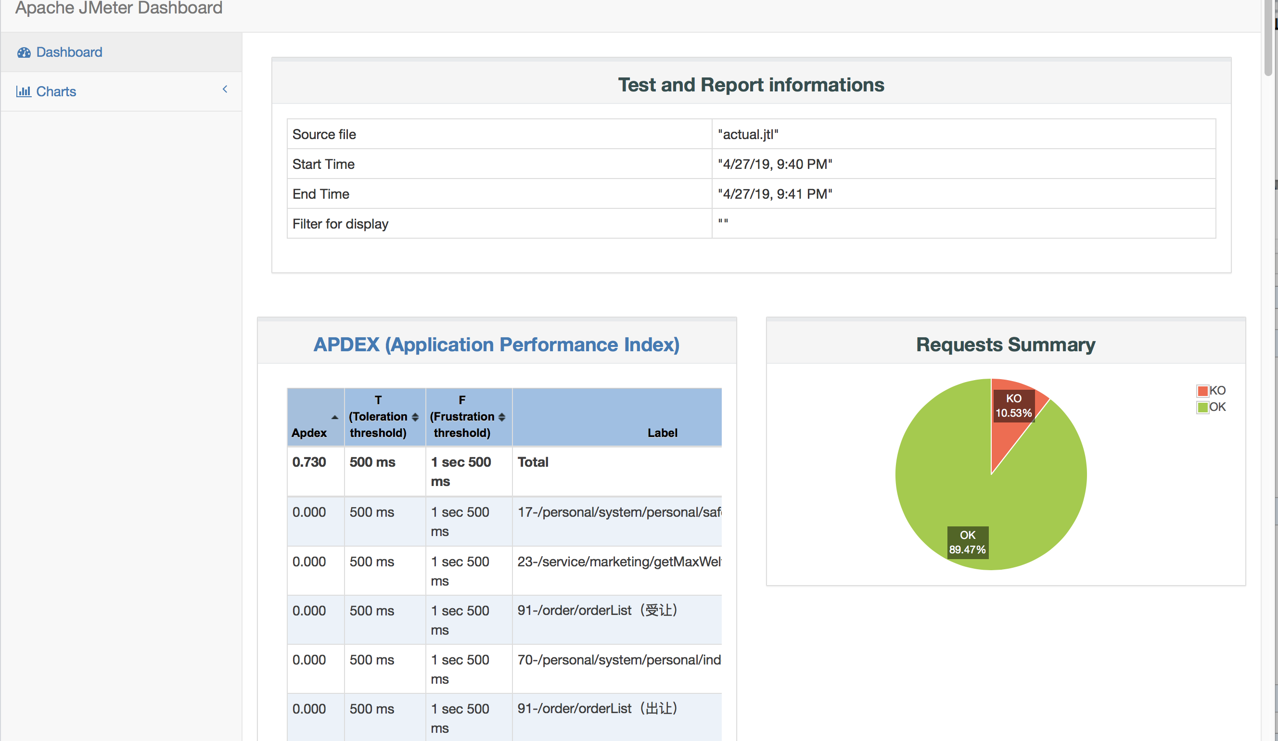This screenshot has width=1278, height=741.
Task: Expand the Charts submenu chevron
Action: click(x=225, y=89)
